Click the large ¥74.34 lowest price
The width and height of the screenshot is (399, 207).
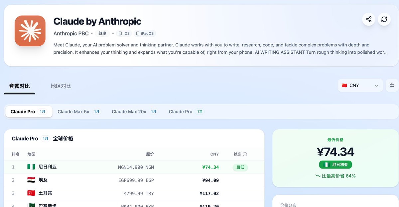click(335, 152)
